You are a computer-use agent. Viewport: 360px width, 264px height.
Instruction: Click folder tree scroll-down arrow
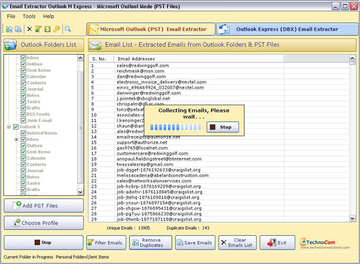click(x=80, y=192)
